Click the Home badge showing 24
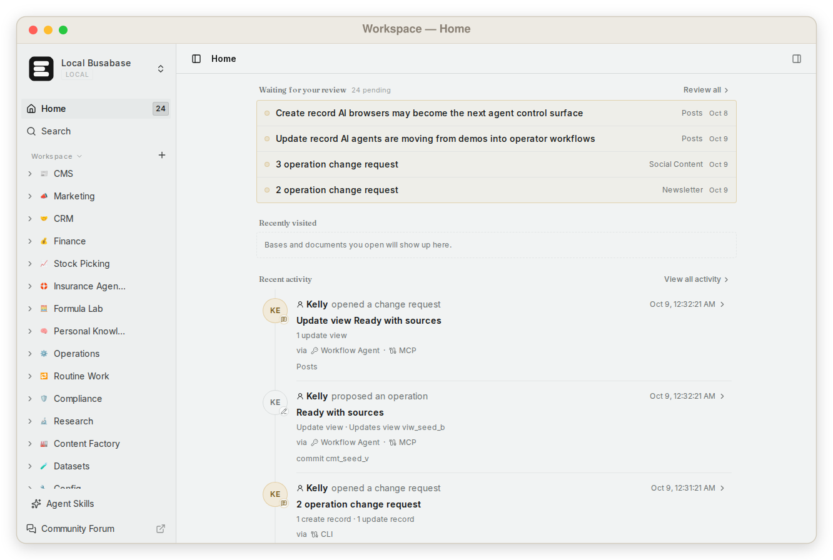 click(x=161, y=109)
